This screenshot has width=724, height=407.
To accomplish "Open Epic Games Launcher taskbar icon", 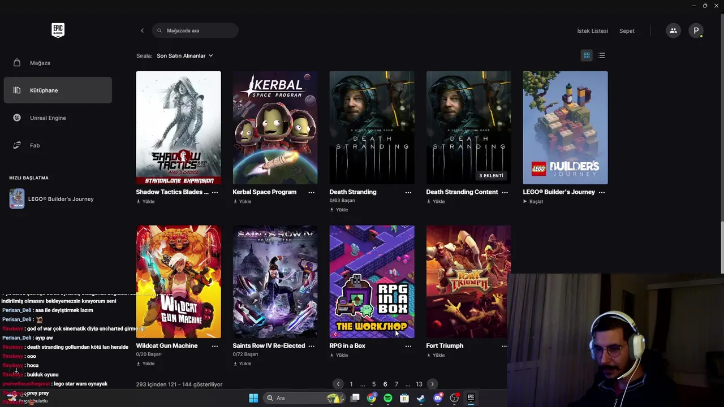I will pyautogui.click(x=471, y=398).
